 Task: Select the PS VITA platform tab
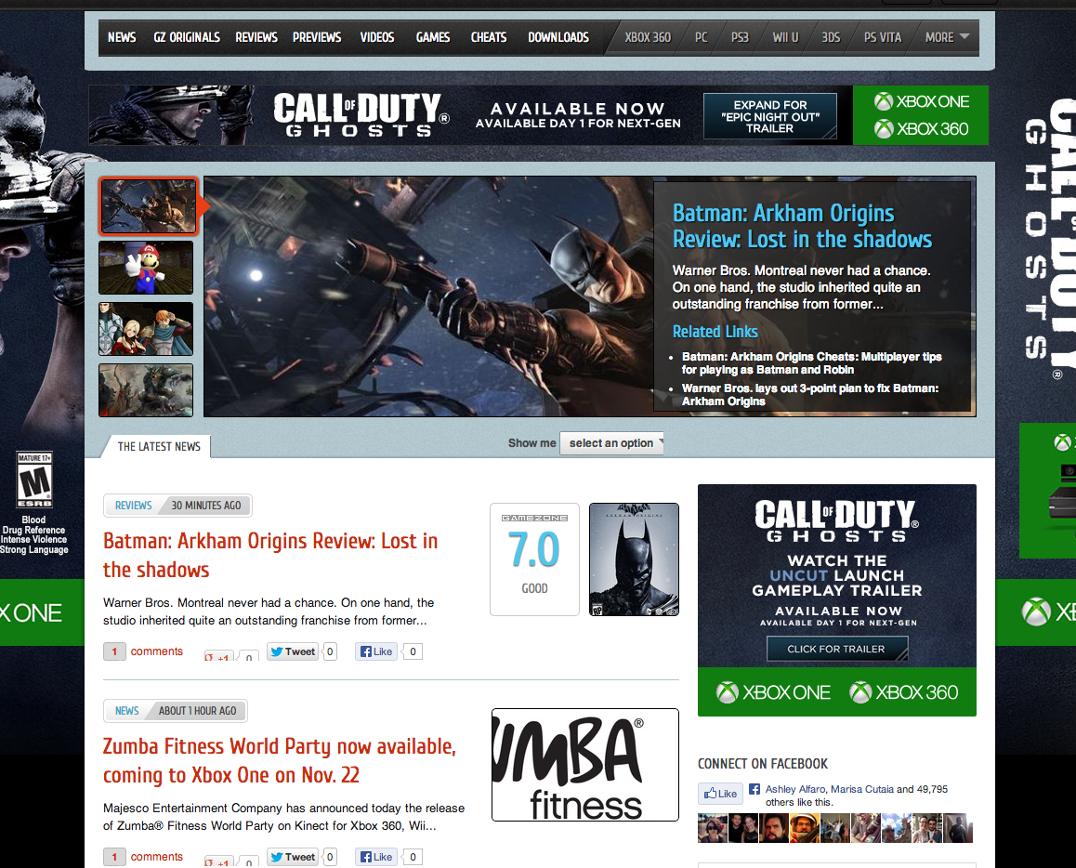tap(882, 38)
